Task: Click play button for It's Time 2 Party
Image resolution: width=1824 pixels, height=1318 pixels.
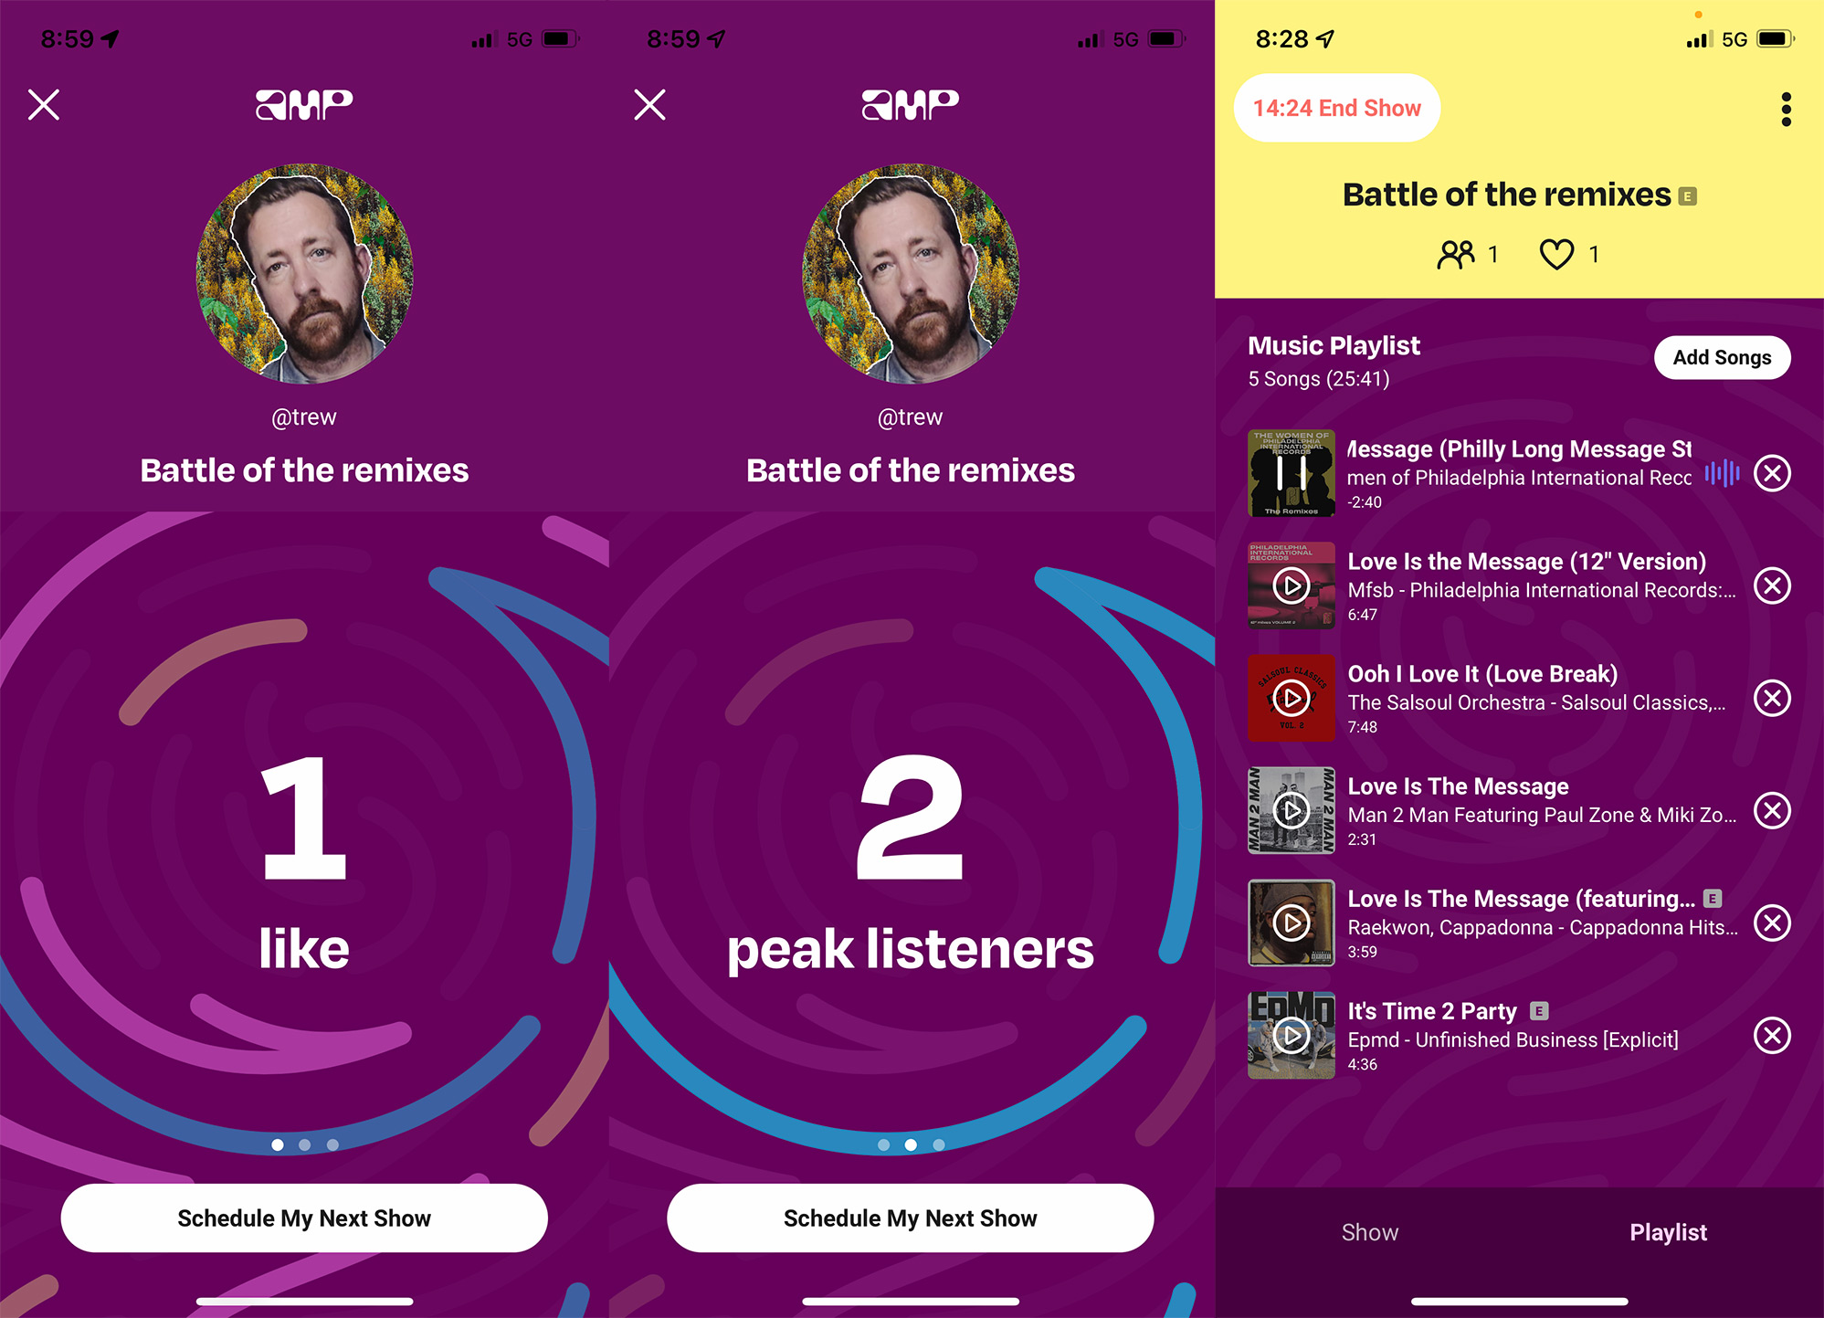Action: [1289, 1035]
